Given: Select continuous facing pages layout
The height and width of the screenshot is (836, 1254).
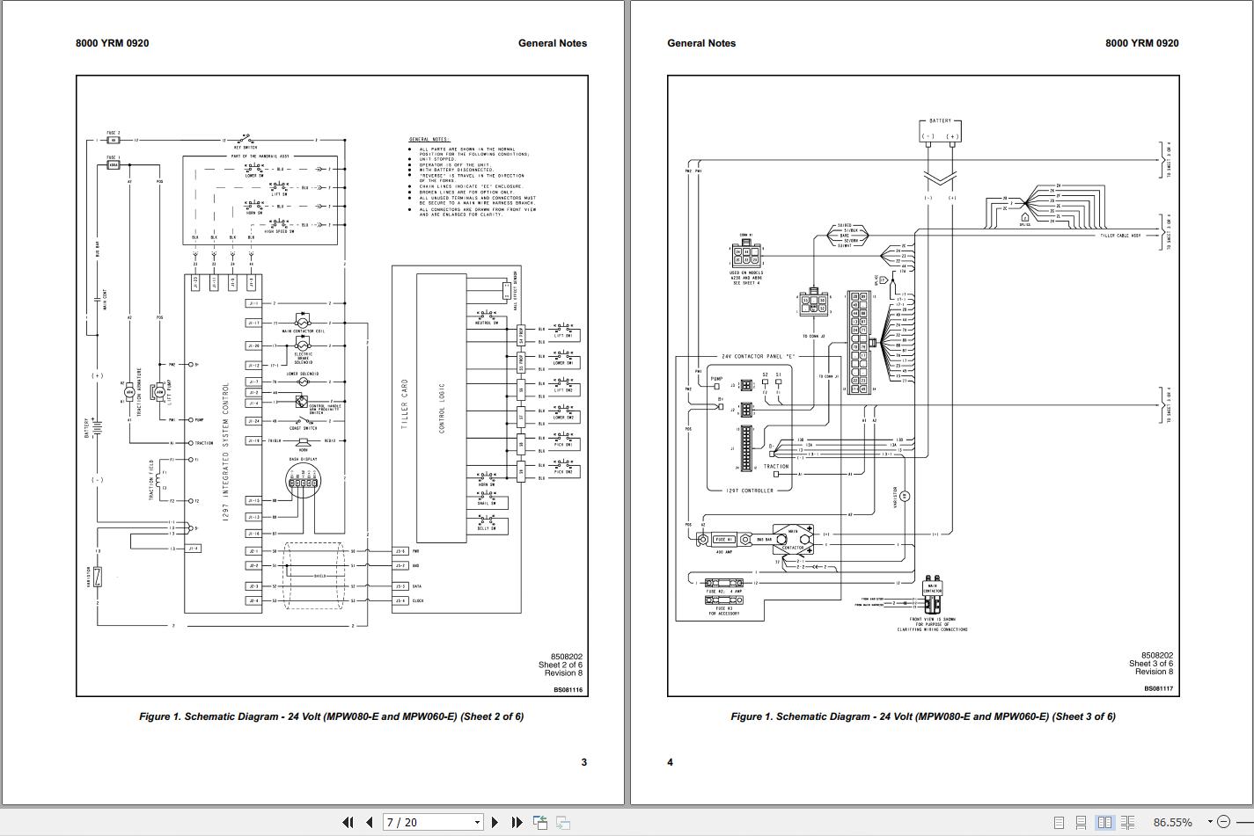Looking at the screenshot, I should pyautogui.click(x=1127, y=823).
